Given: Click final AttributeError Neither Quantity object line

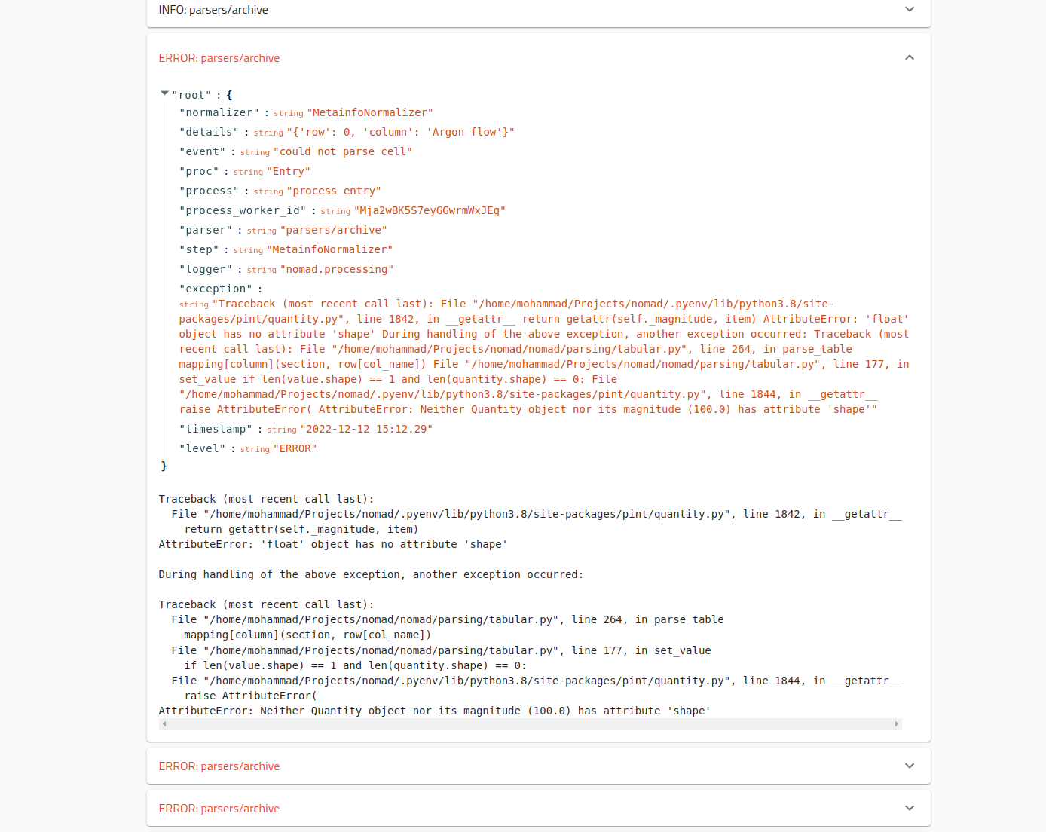Looking at the screenshot, I should coord(435,711).
